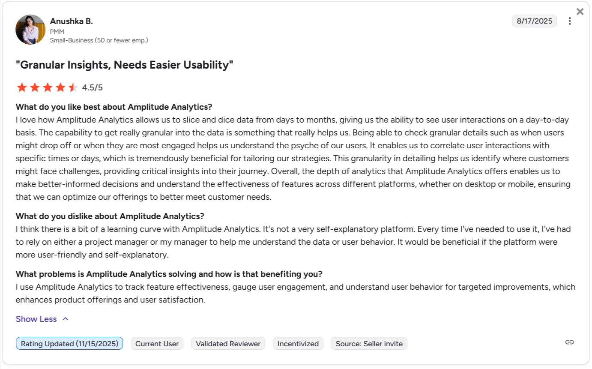Click the fourth rating star

tap(60, 87)
